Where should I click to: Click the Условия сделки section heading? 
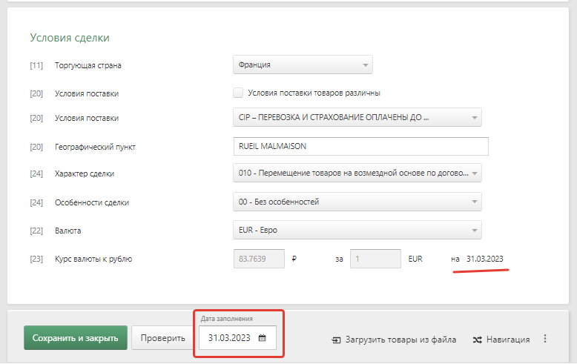click(x=70, y=38)
